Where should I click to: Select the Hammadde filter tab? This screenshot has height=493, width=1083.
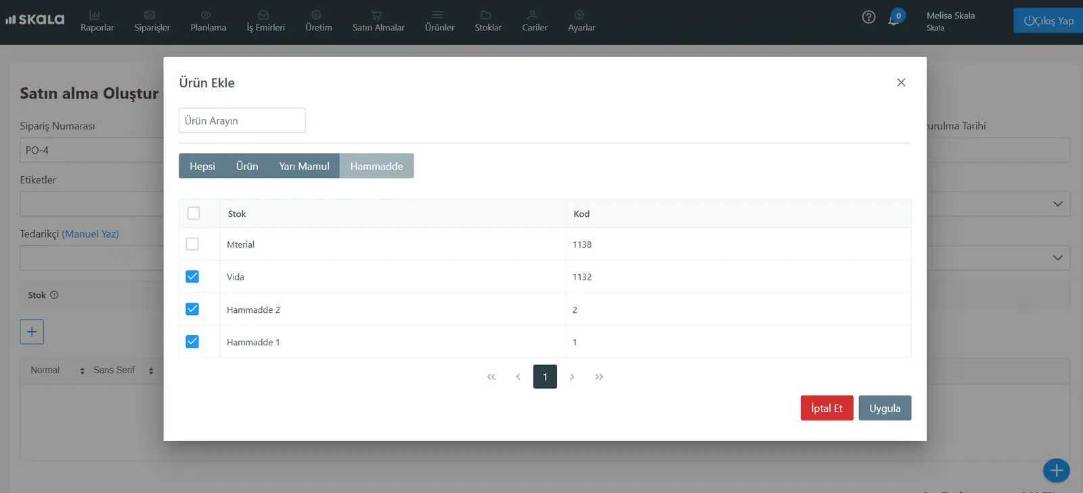[376, 166]
